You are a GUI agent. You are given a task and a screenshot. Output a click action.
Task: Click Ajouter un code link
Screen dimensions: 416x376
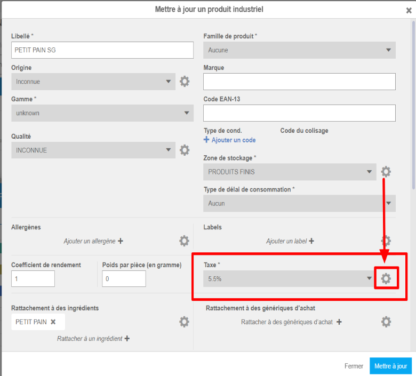[x=230, y=140]
